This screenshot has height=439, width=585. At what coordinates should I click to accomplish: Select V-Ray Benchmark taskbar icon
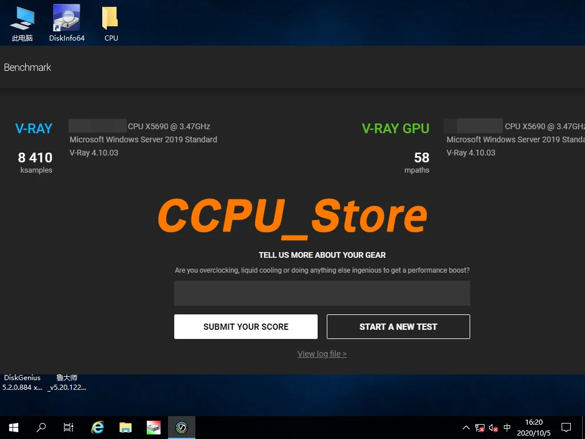tap(182, 428)
